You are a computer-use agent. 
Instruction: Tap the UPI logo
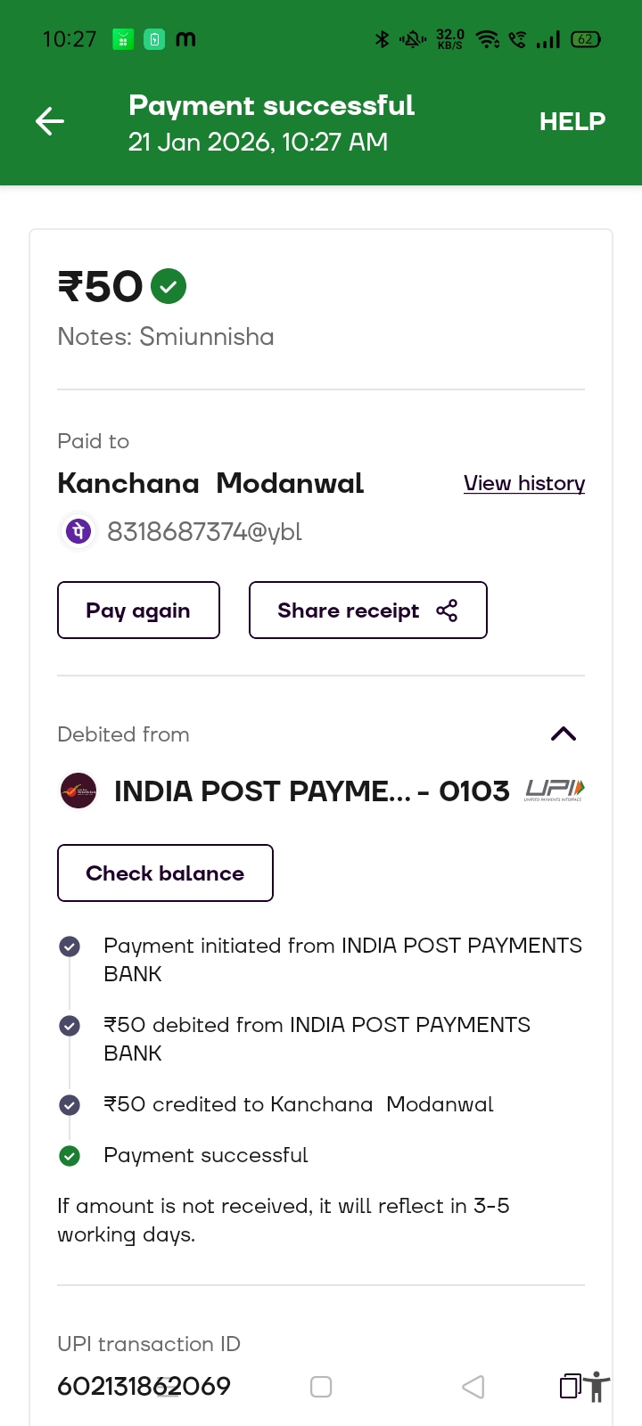click(555, 790)
